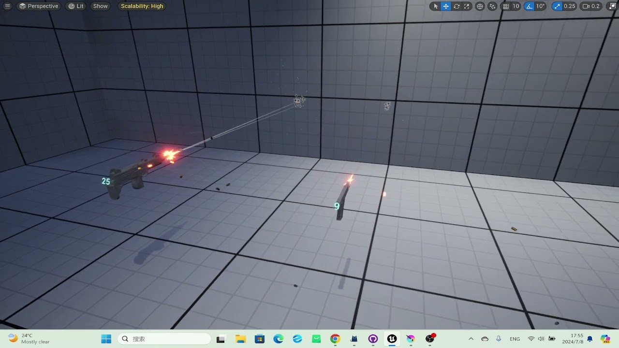619x348 pixels.
Task: Open Copilot preview icon in taskbar
Action: coord(605,339)
